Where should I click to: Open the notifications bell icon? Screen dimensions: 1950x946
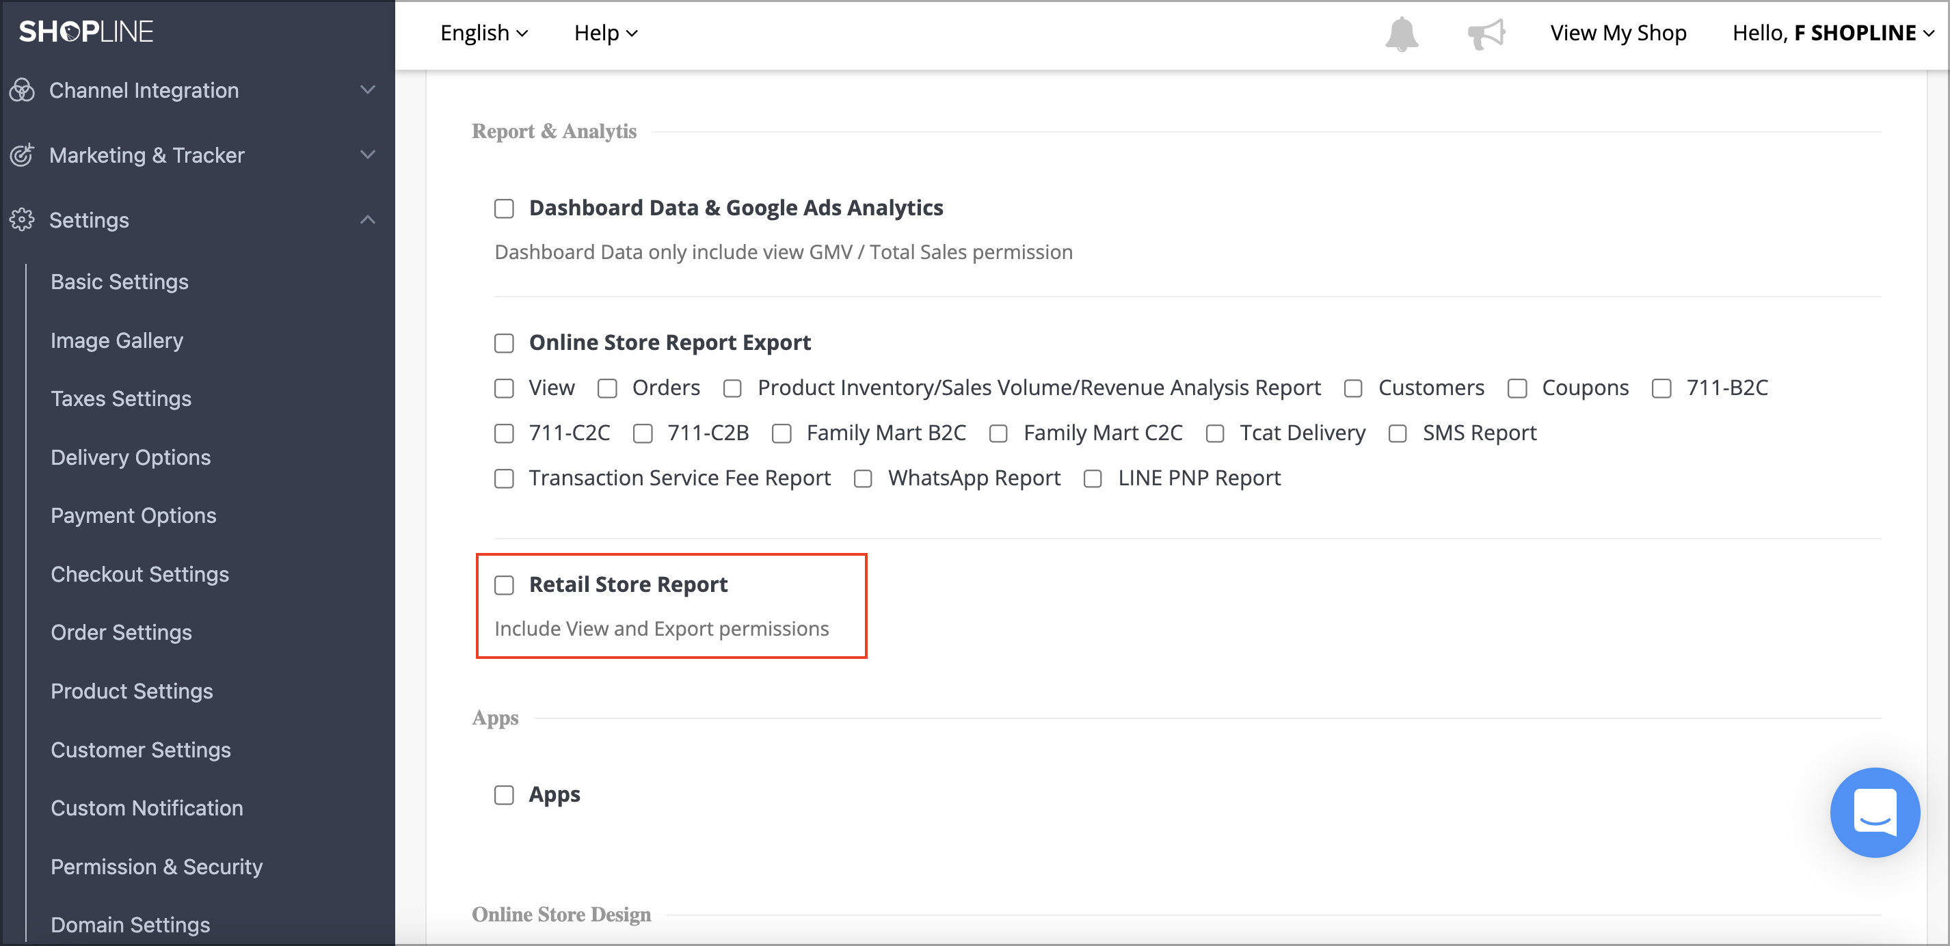(1401, 33)
